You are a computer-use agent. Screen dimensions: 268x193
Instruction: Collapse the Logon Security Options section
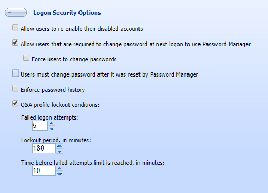click(x=16, y=13)
